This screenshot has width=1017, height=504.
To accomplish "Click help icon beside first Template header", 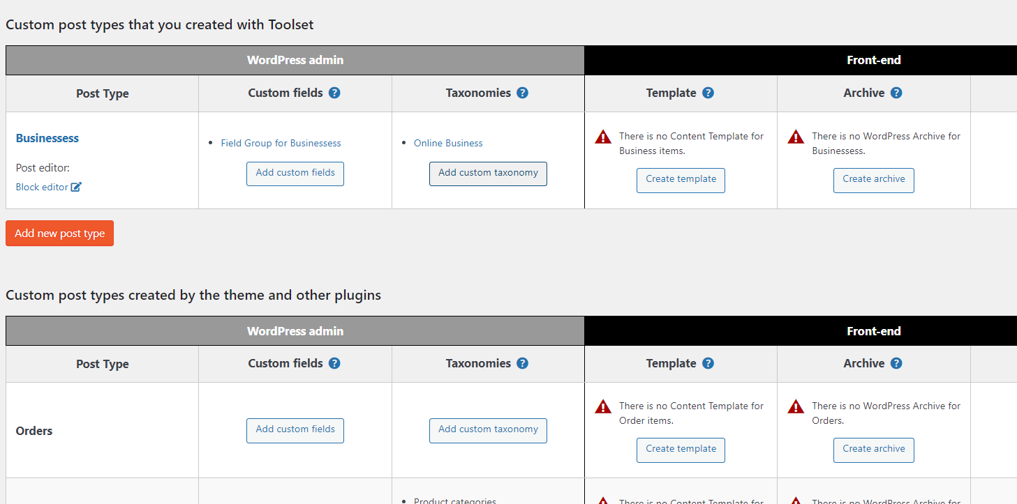I will click(708, 93).
